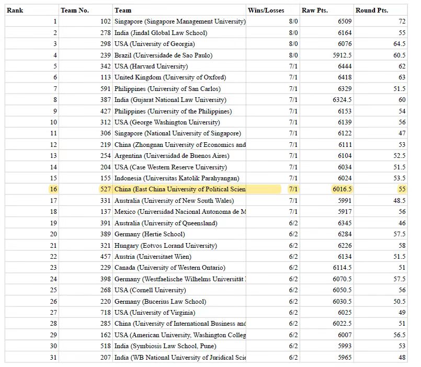
Task: Select Germany Bucerius Law School cell
Action: point(179,301)
